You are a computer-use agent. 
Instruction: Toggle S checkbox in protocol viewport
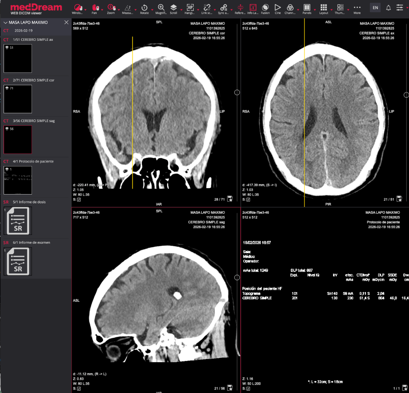coord(248,389)
